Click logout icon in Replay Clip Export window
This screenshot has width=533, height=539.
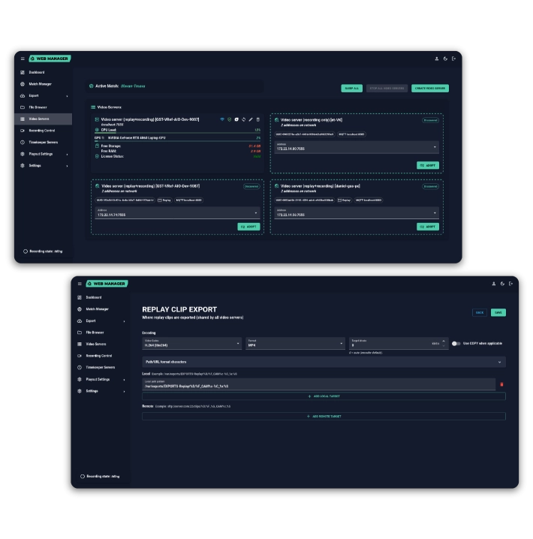pos(511,284)
